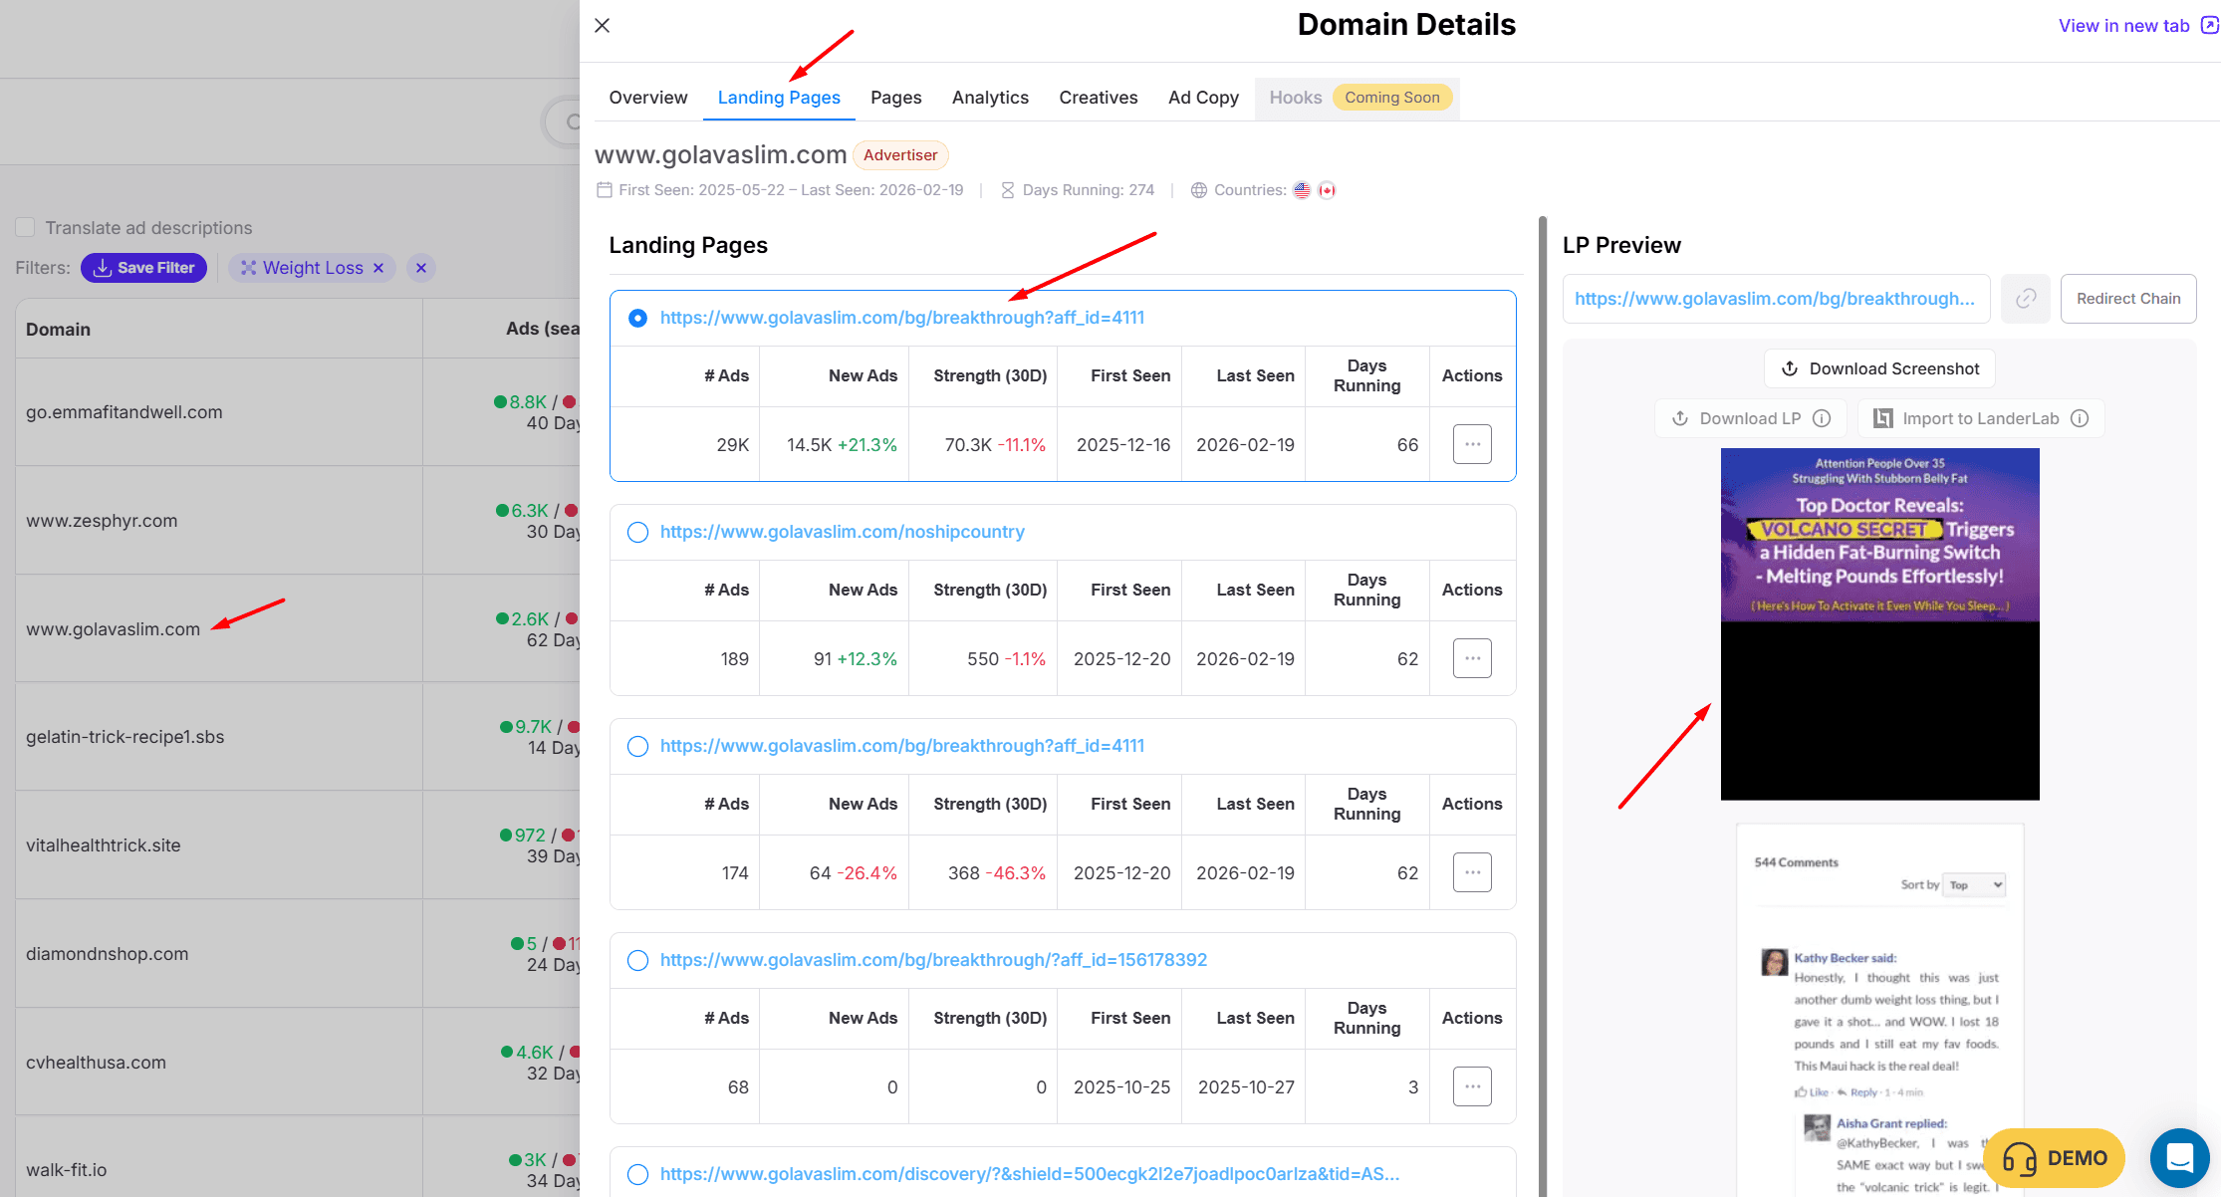
Task: Click the View in new tab icon
Action: pos(2208,26)
